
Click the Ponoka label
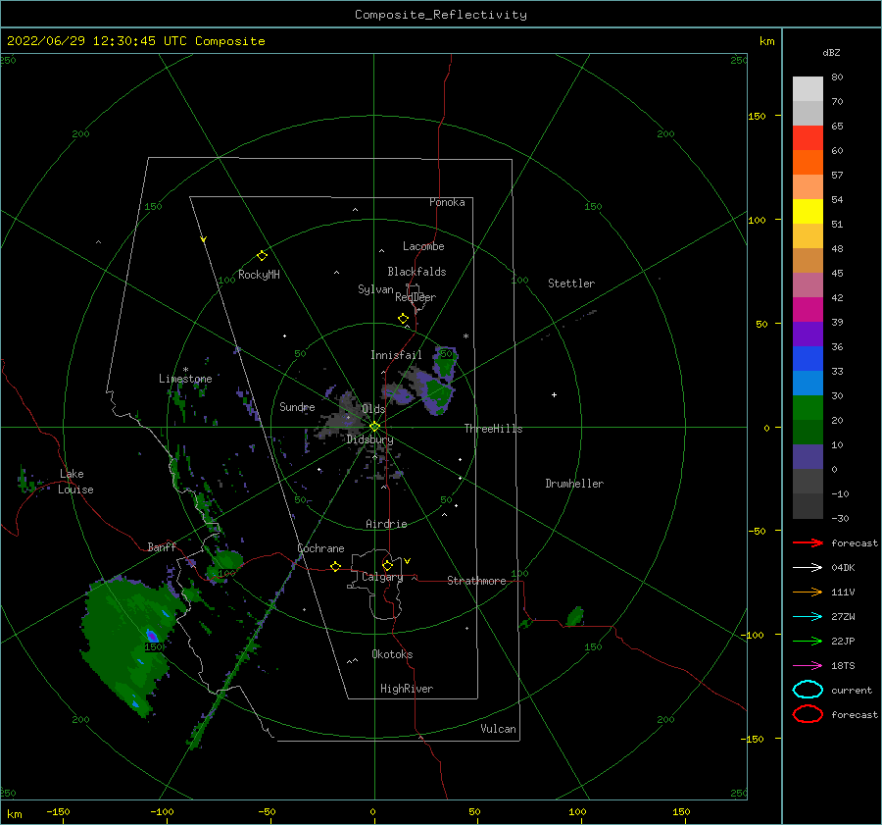447,202
